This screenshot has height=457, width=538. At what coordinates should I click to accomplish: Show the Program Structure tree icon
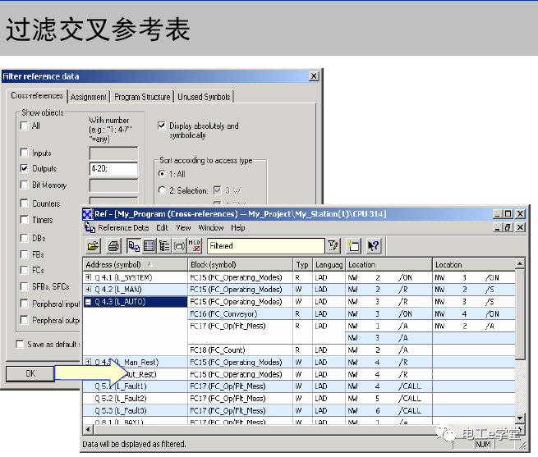coord(164,246)
